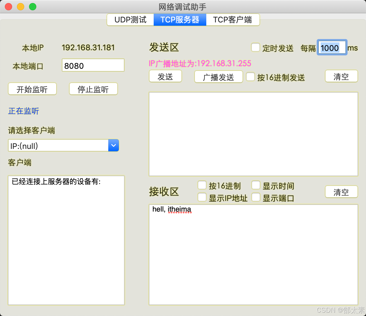Click the 本地端口 field showing 8080
Image resolution: width=366 pixels, height=316 pixels.
(93, 65)
